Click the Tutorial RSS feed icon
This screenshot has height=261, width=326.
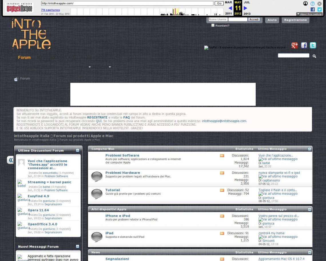coord(222,190)
